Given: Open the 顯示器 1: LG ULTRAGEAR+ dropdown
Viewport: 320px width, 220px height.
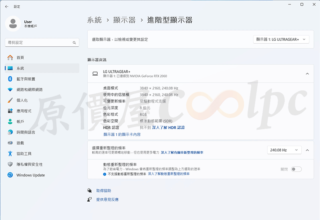Looking at the screenshot, I should coord(281,39).
